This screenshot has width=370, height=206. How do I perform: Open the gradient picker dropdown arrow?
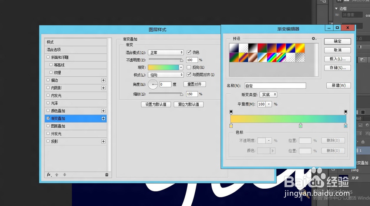coord(181,67)
